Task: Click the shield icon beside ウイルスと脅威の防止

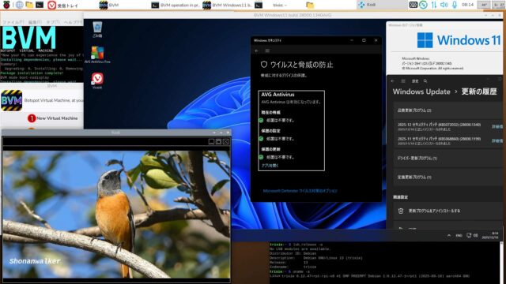Action: [x=263, y=65]
